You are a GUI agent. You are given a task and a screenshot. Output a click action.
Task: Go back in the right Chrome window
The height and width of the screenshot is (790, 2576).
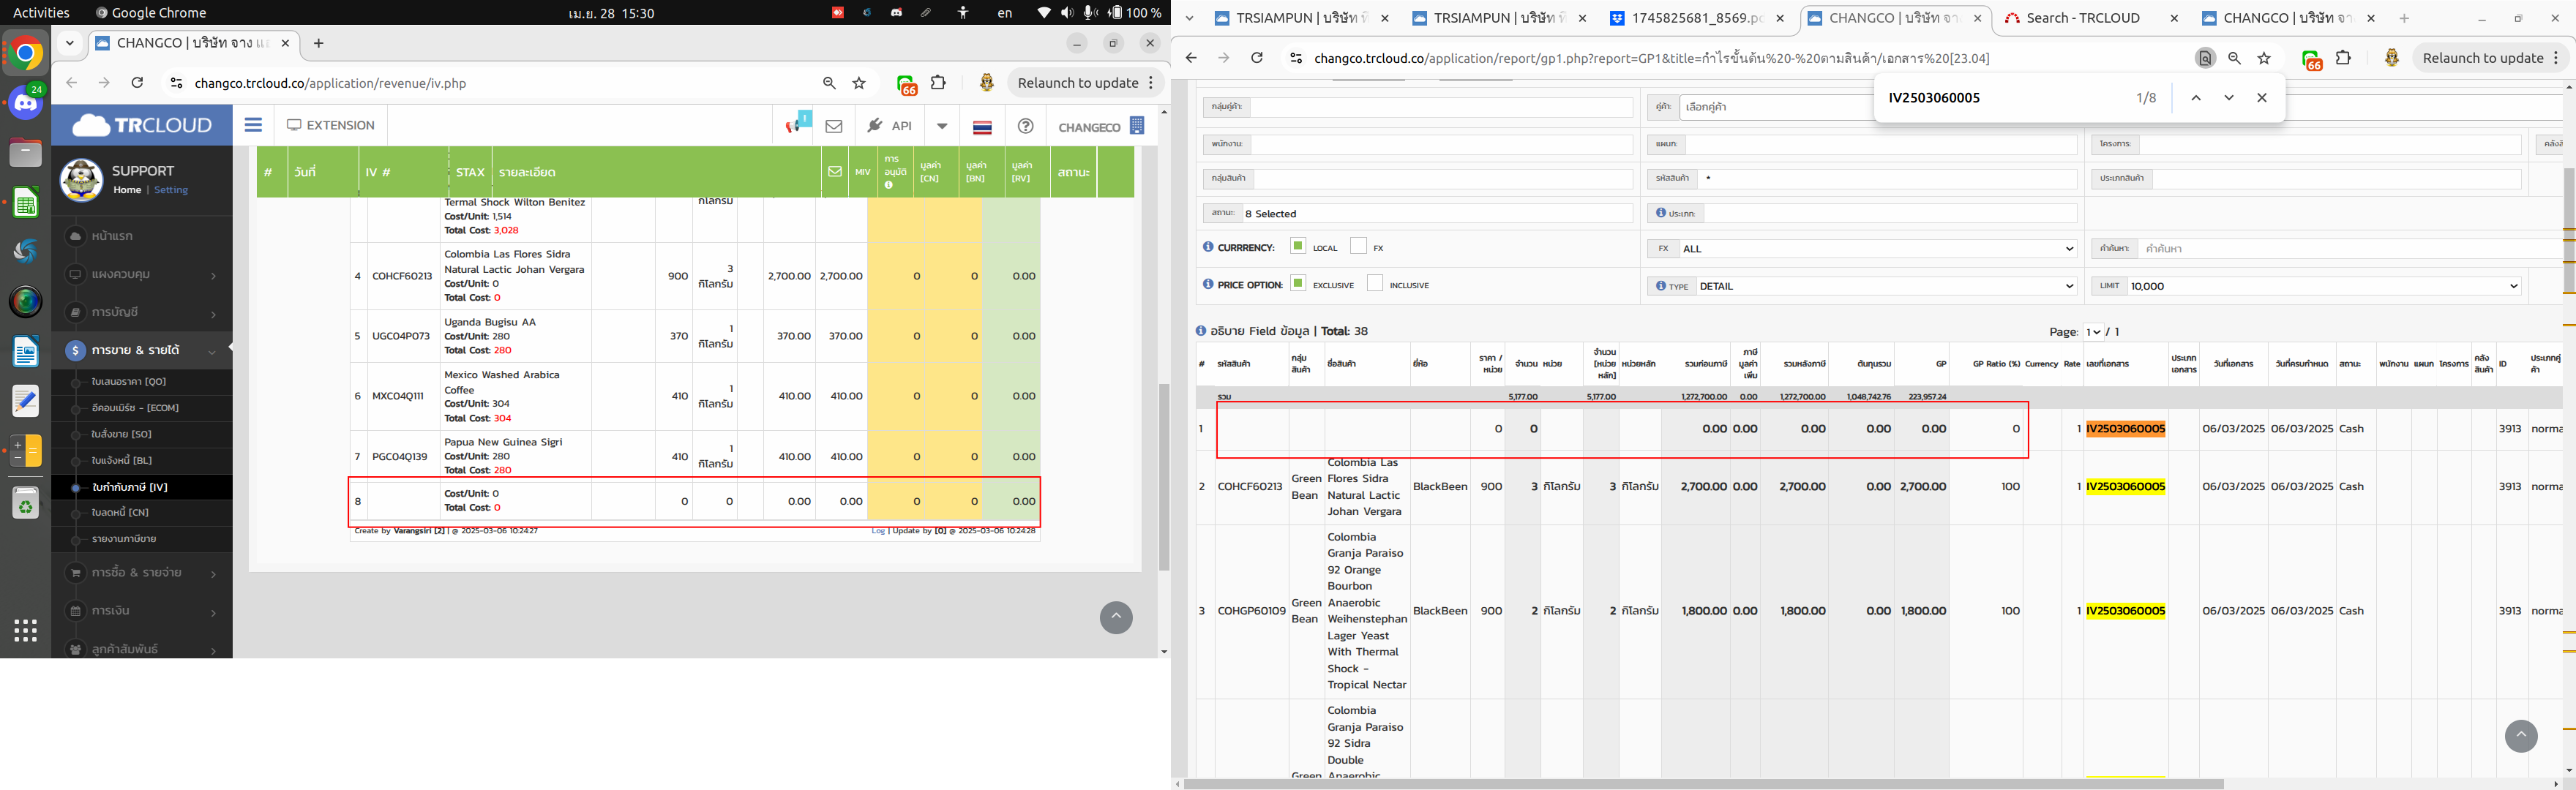(x=1191, y=58)
